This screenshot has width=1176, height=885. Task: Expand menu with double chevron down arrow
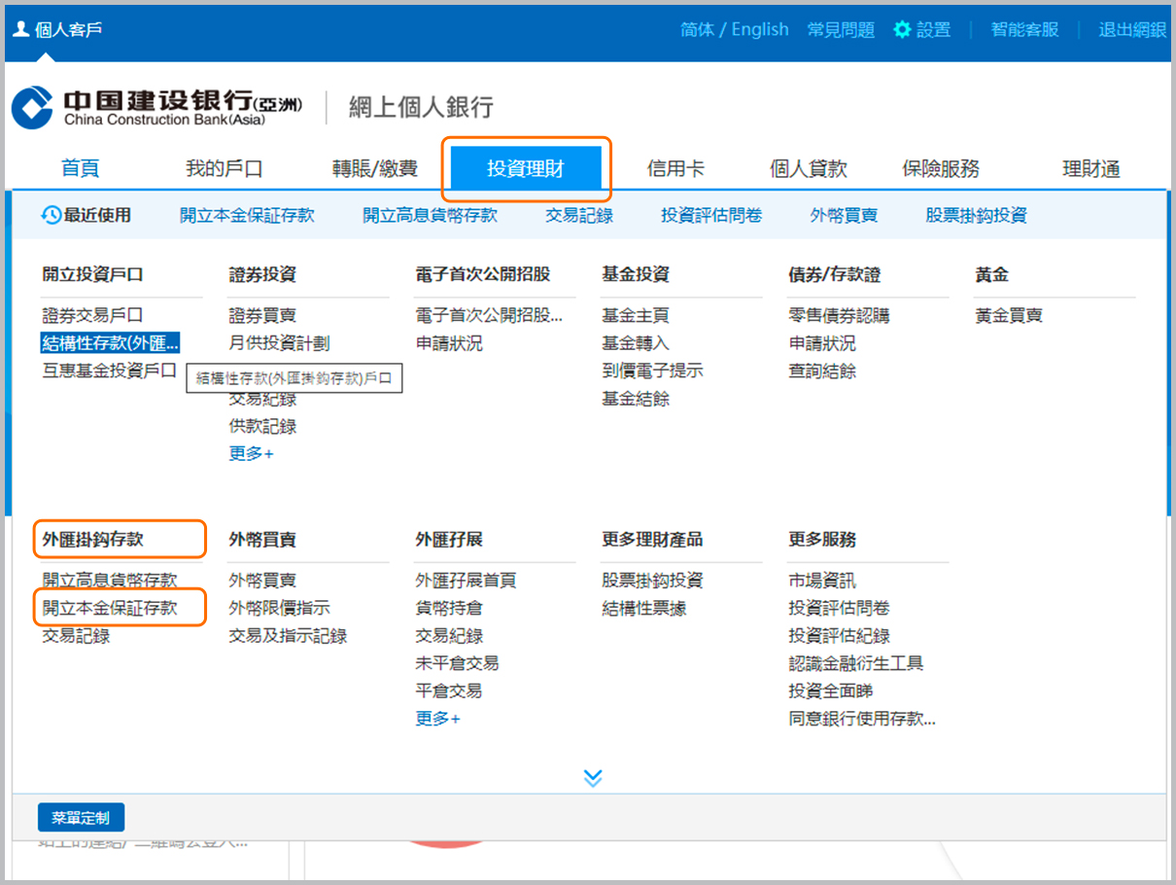(x=593, y=777)
